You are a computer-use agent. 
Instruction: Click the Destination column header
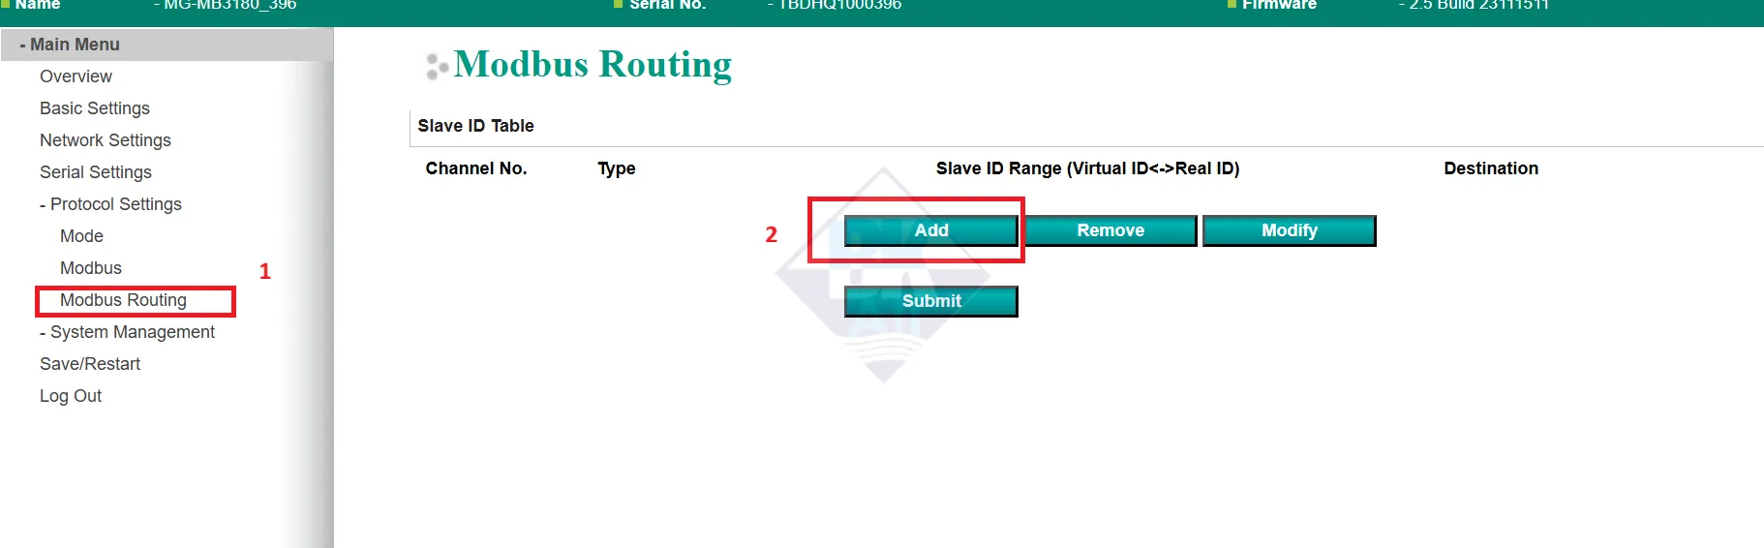click(1491, 168)
